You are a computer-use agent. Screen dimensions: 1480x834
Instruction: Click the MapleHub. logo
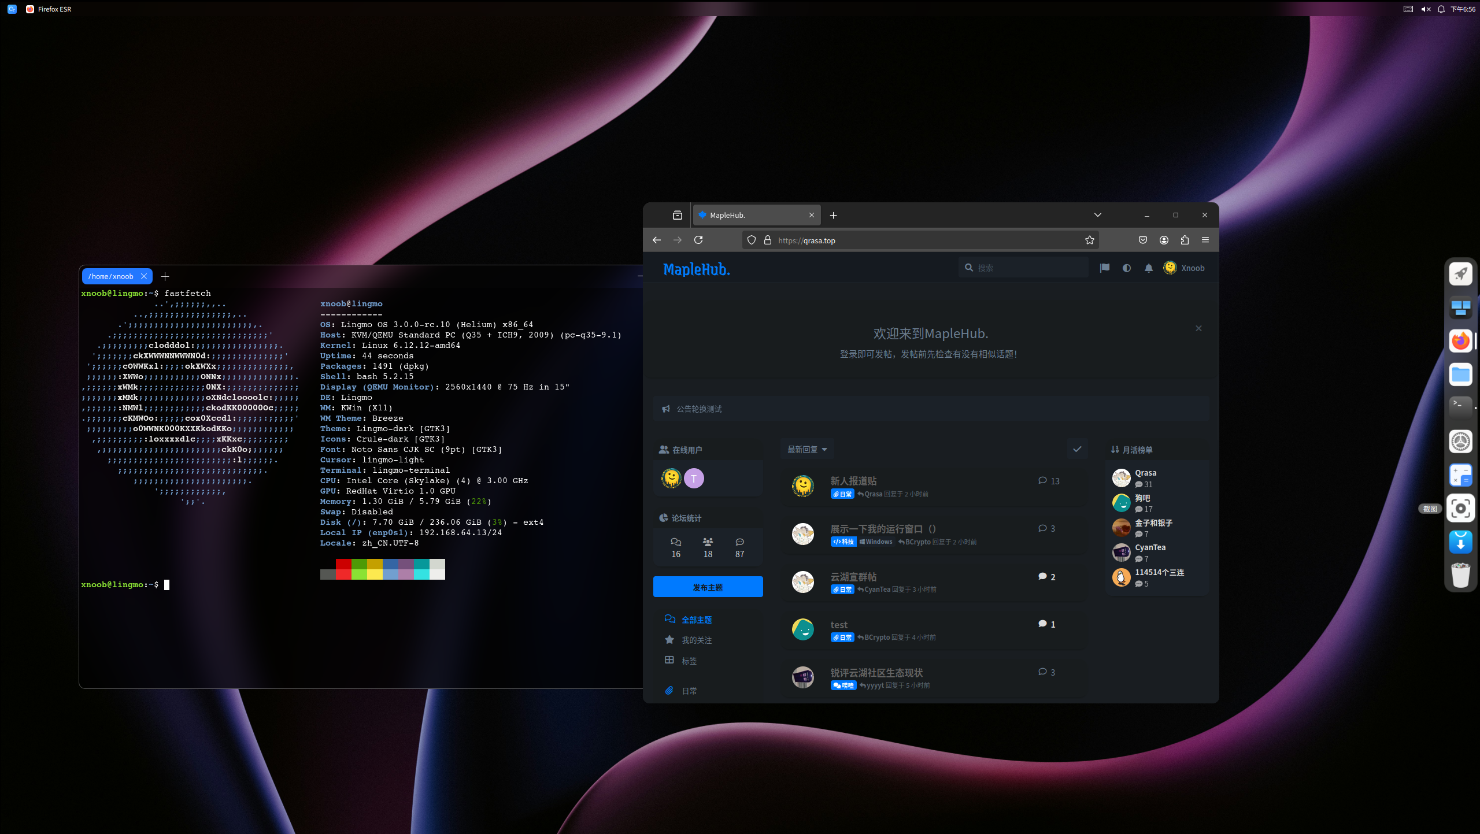tap(697, 269)
